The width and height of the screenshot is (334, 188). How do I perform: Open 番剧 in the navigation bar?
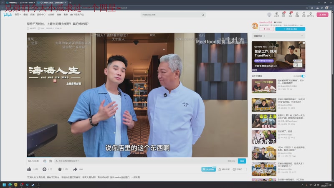tap(25, 15)
